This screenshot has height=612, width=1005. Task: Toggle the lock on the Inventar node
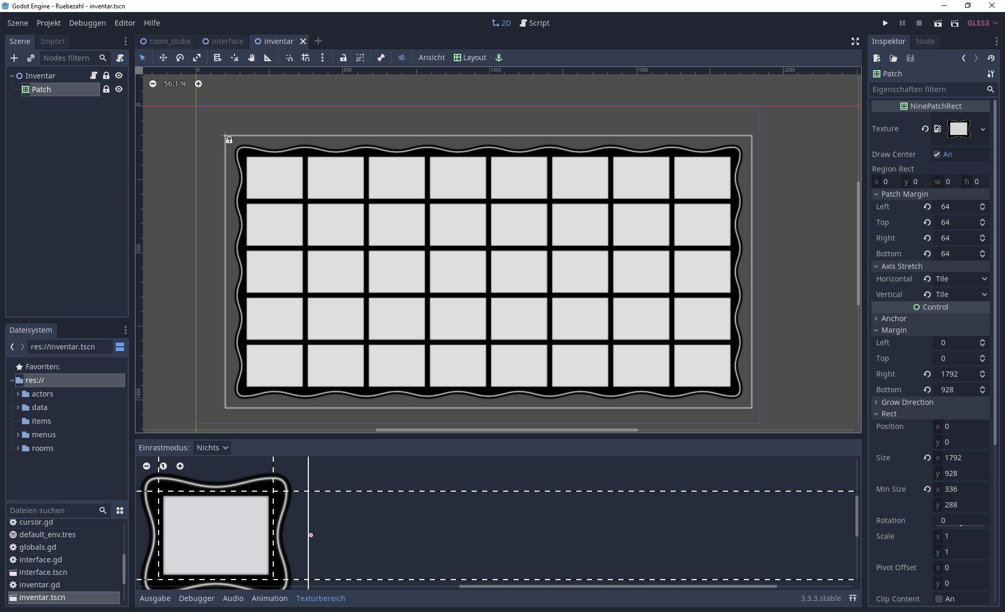pos(106,75)
